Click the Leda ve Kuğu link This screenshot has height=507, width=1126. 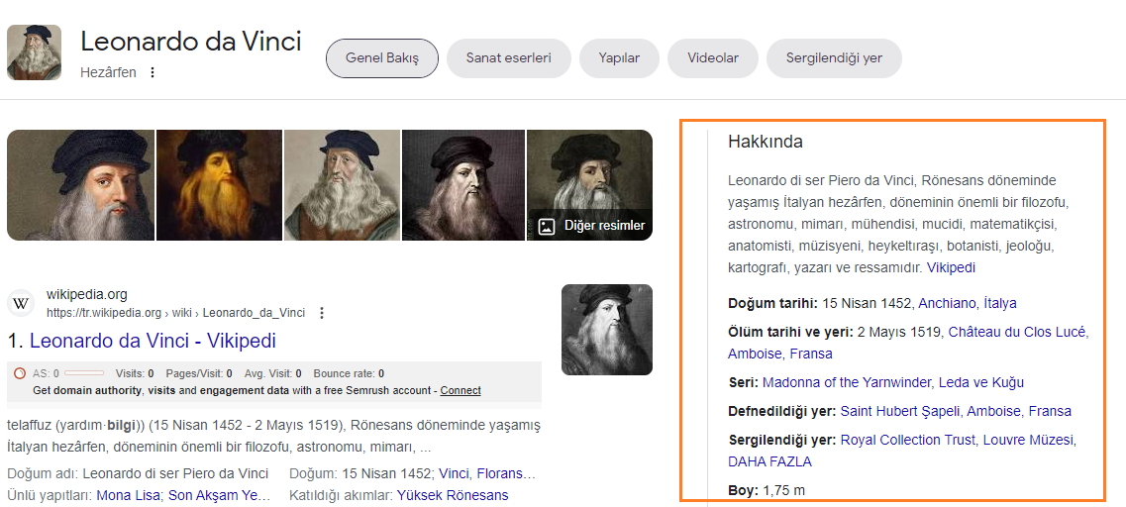[x=981, y=382]
